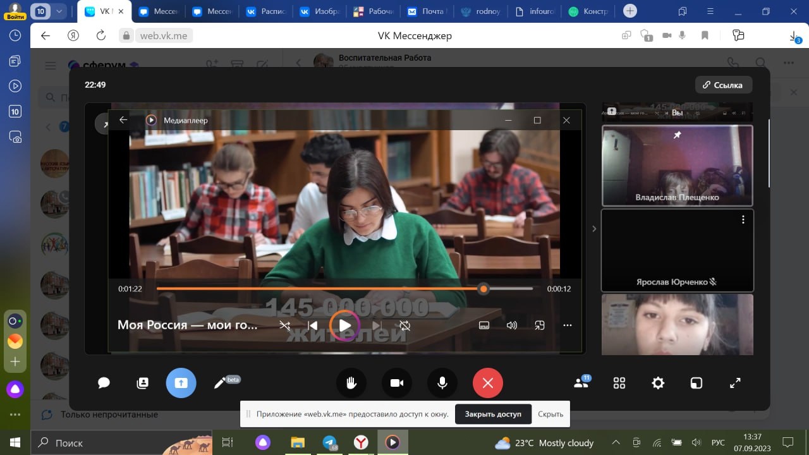Reload the page in browser

[x=101, y=36]
